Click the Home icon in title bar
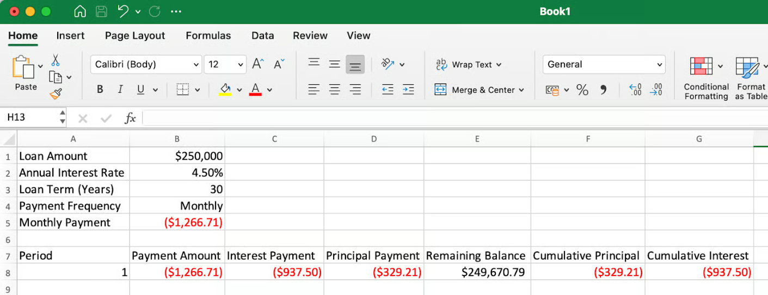The image size is (768, 295). tap(80, 11)
